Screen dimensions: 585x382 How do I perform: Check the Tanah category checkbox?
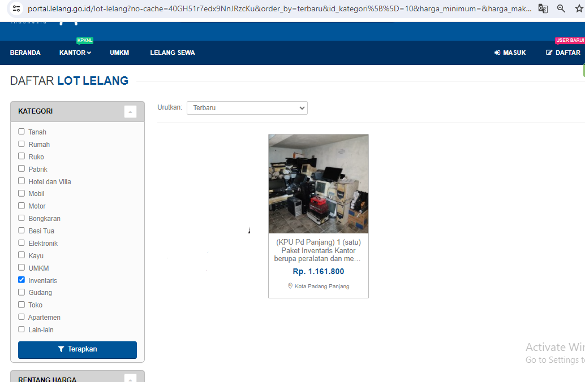[x=21, y=132]
